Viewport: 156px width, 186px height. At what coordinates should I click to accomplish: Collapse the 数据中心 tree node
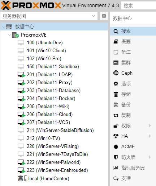click(4, 27)
